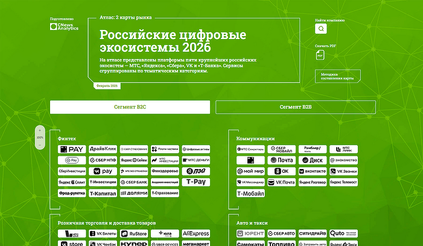Viewport: 423px width, 246px height.
Task: Select the Яндекс Сплит tile
Action: [72, 182]
